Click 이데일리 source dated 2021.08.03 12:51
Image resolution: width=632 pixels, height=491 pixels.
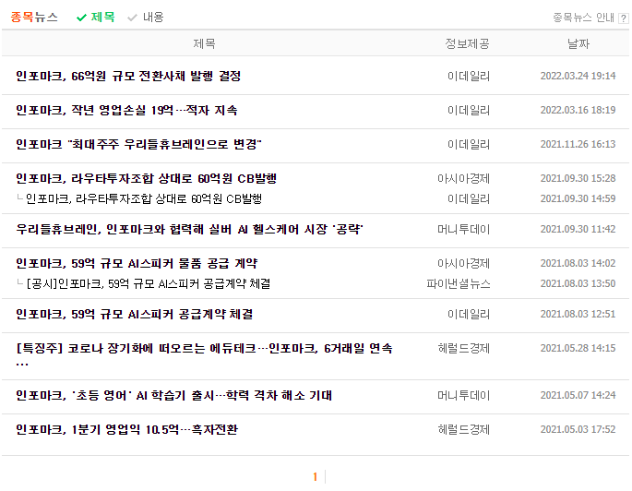(469, 315)
